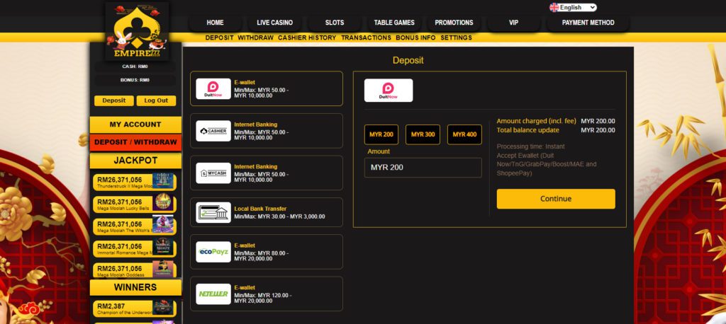Open BONUS INFO tab
The image size is (726, 324).
click(415, 38)
